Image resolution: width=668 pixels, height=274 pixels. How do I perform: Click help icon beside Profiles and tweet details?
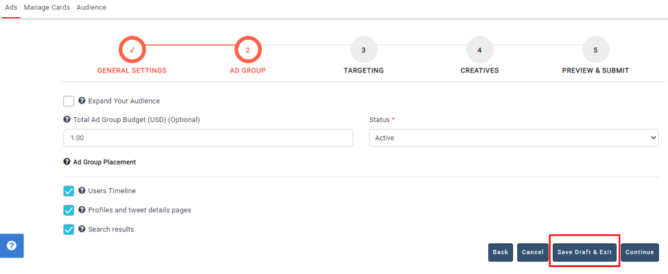pos(82,210)
